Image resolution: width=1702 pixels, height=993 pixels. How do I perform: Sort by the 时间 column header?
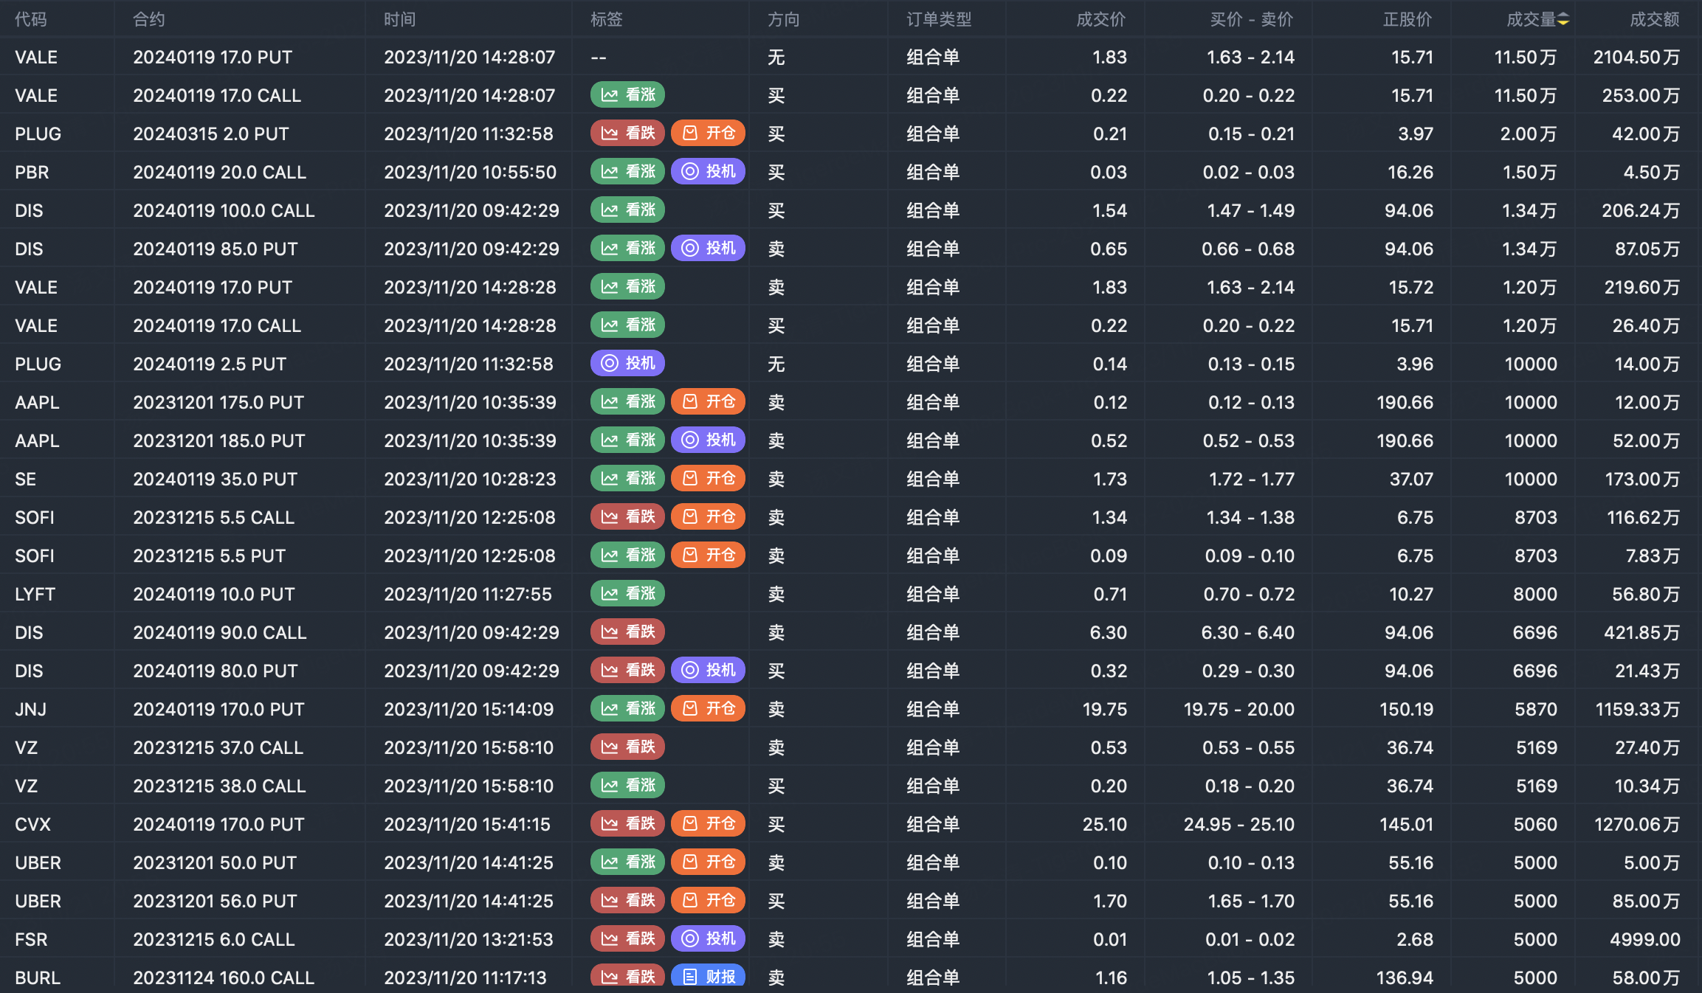coord(399,20)
